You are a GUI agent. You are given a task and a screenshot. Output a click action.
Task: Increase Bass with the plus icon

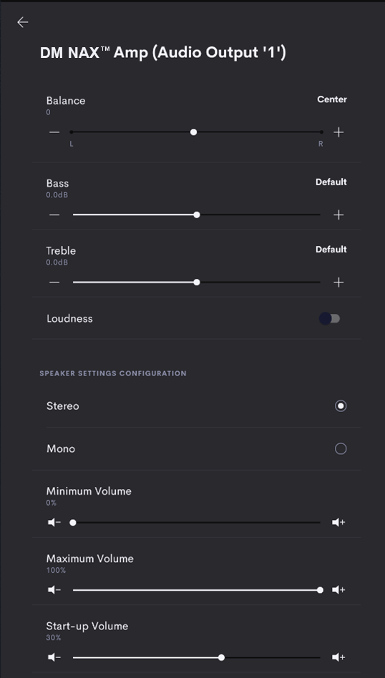(x=338, y=215)
